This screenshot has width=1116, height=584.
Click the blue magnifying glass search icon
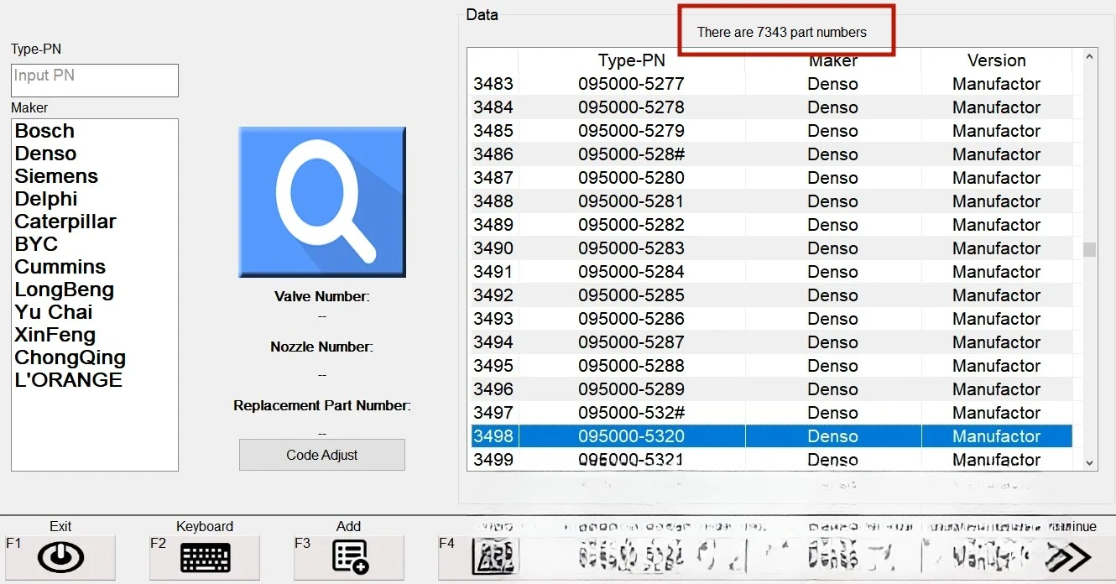point(322,202)
